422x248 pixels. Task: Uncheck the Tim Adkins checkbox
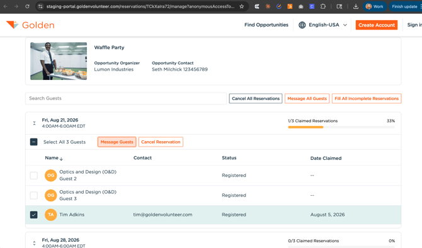[33, 215]
